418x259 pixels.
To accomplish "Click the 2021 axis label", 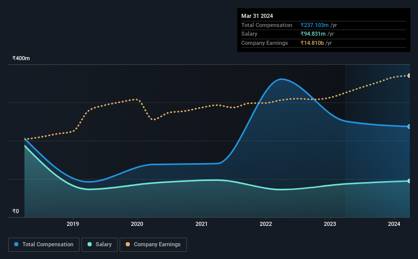I will pyautogui.click(x=201, y=224).
